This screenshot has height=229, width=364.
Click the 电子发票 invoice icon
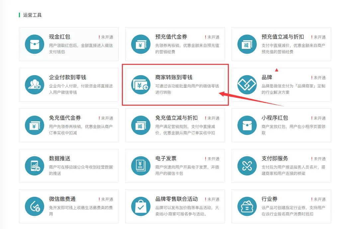141,166
